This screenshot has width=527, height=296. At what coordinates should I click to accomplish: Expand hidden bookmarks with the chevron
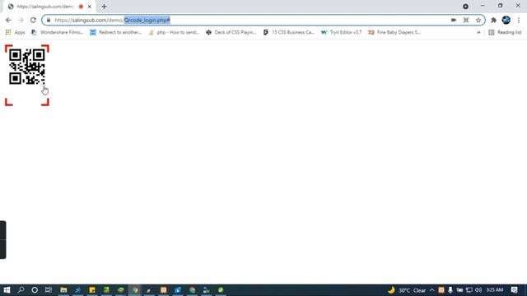point(478,33)
